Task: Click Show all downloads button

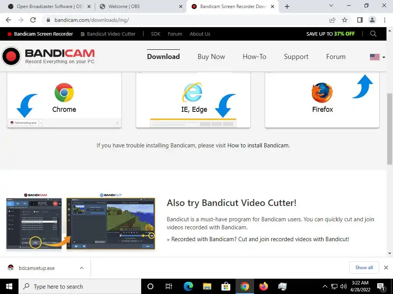Action: coord(364,268)
